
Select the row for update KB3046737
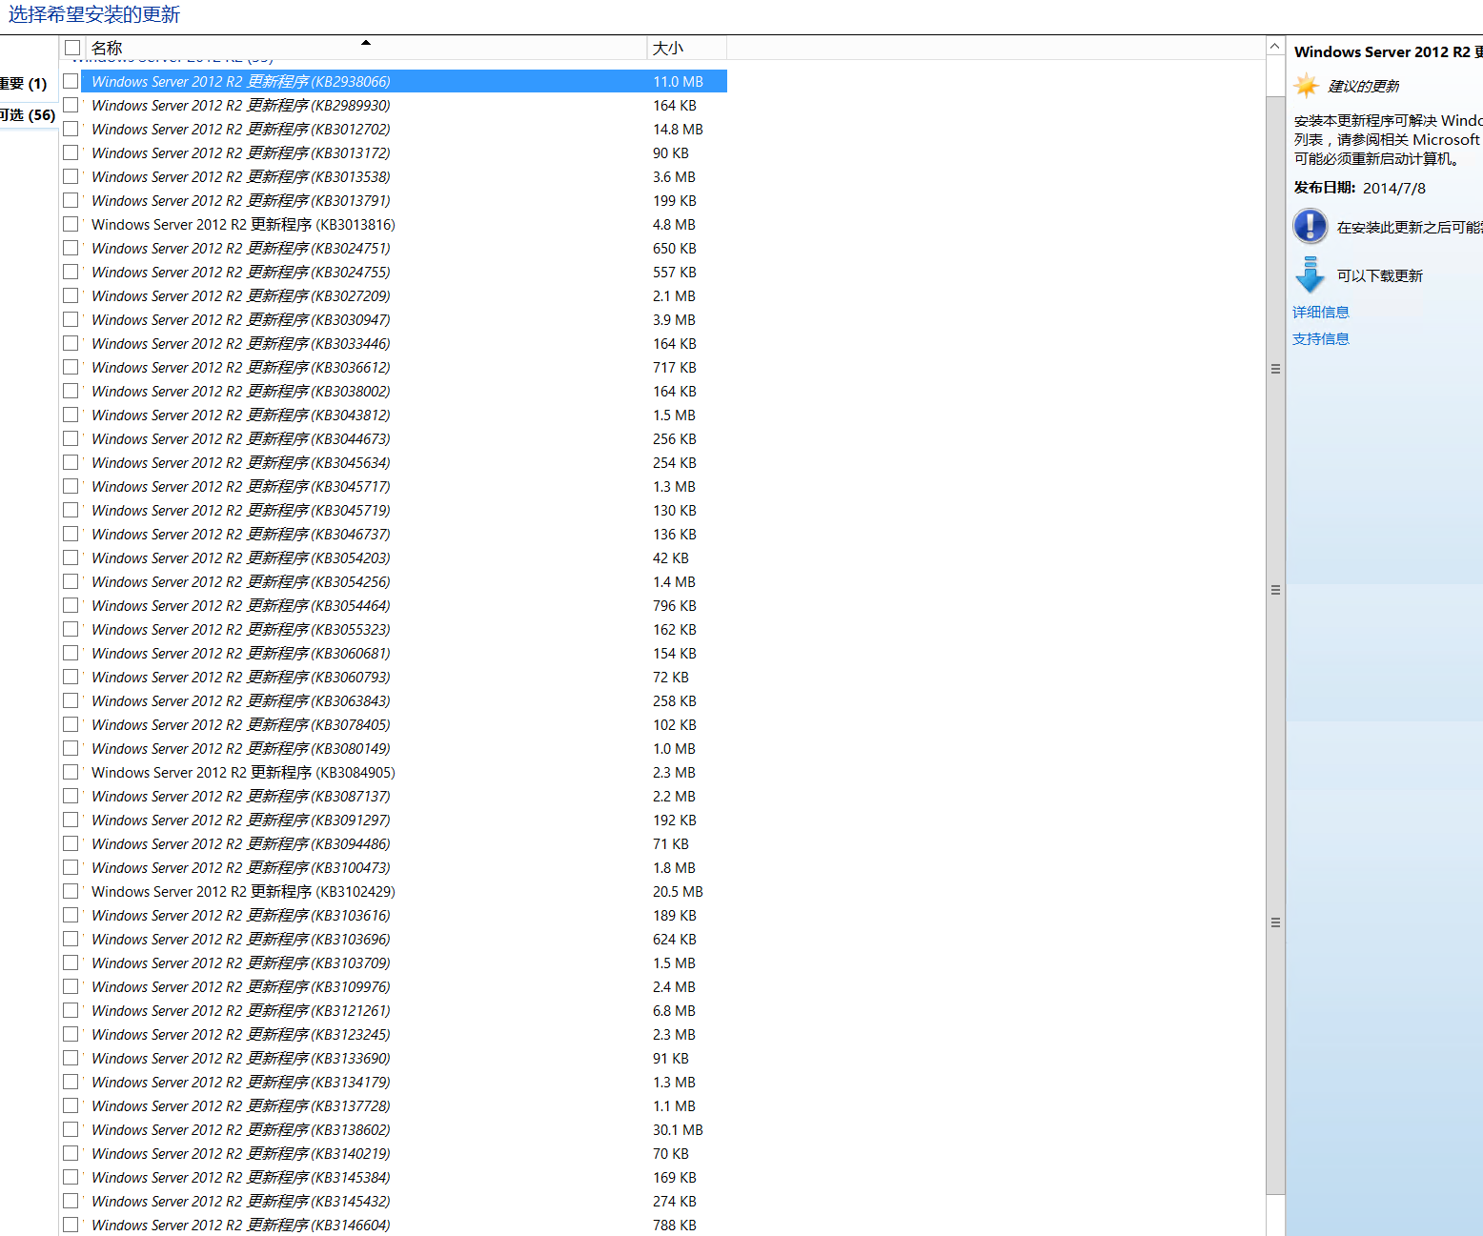tap(395, 534)
